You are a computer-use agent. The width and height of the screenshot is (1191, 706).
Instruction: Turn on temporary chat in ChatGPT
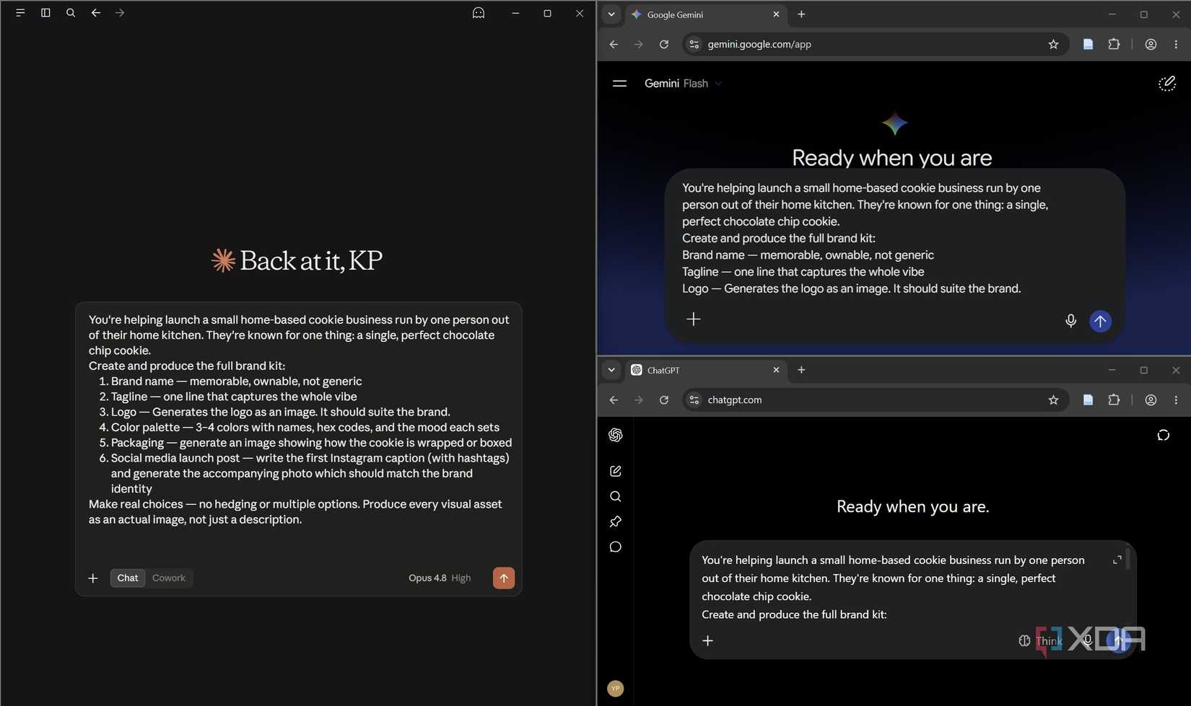point(1163,435)
